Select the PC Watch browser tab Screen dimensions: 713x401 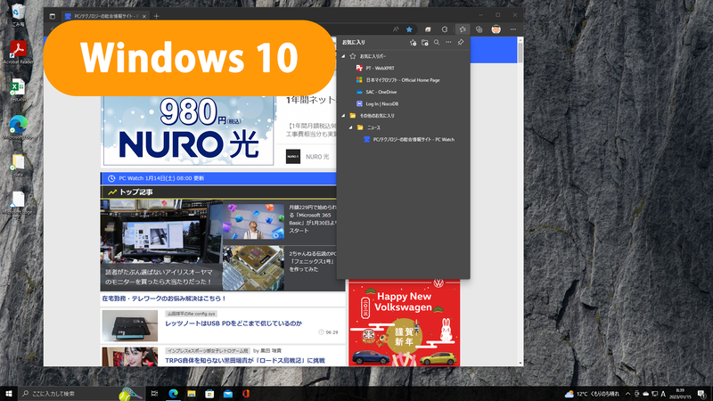click(x=105, y=16)
